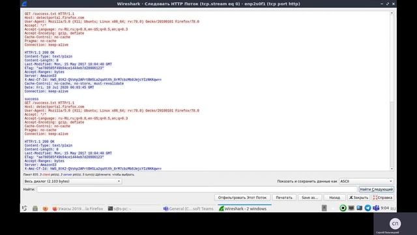Image resolution: width=417 pixels, height=235 pixels.
Task: Click the network tray icon beside Telegram
Action: 359,208
